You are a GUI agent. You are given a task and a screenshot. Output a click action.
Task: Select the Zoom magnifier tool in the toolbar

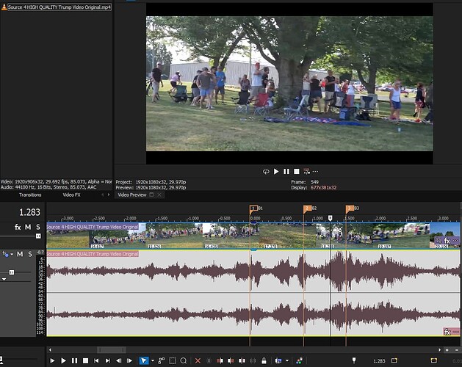(183, 361)
